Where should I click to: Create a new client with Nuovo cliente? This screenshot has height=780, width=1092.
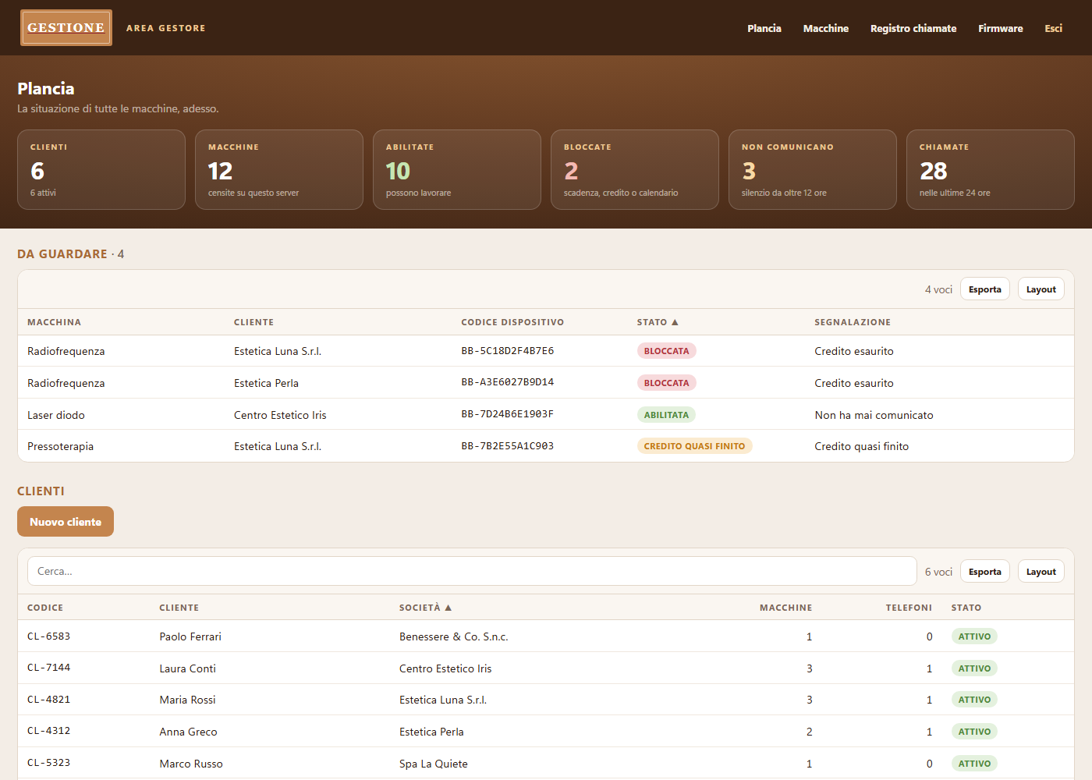pyautogui.click(x=66, y=522)
